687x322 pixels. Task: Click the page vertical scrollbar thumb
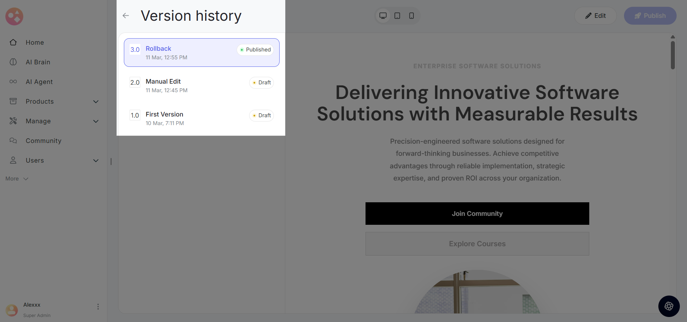coord(673,55)
